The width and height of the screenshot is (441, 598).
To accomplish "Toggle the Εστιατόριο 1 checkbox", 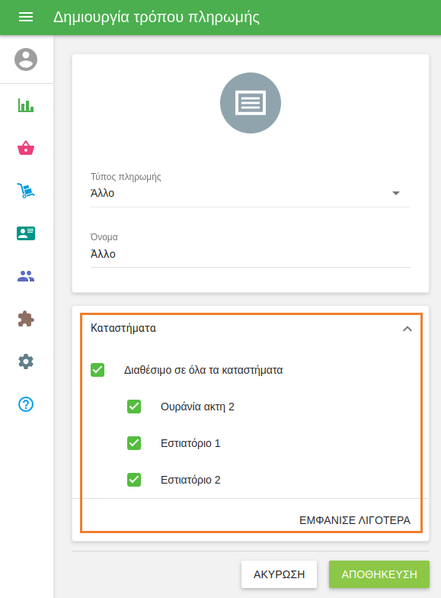I will [x=134, y=443].
